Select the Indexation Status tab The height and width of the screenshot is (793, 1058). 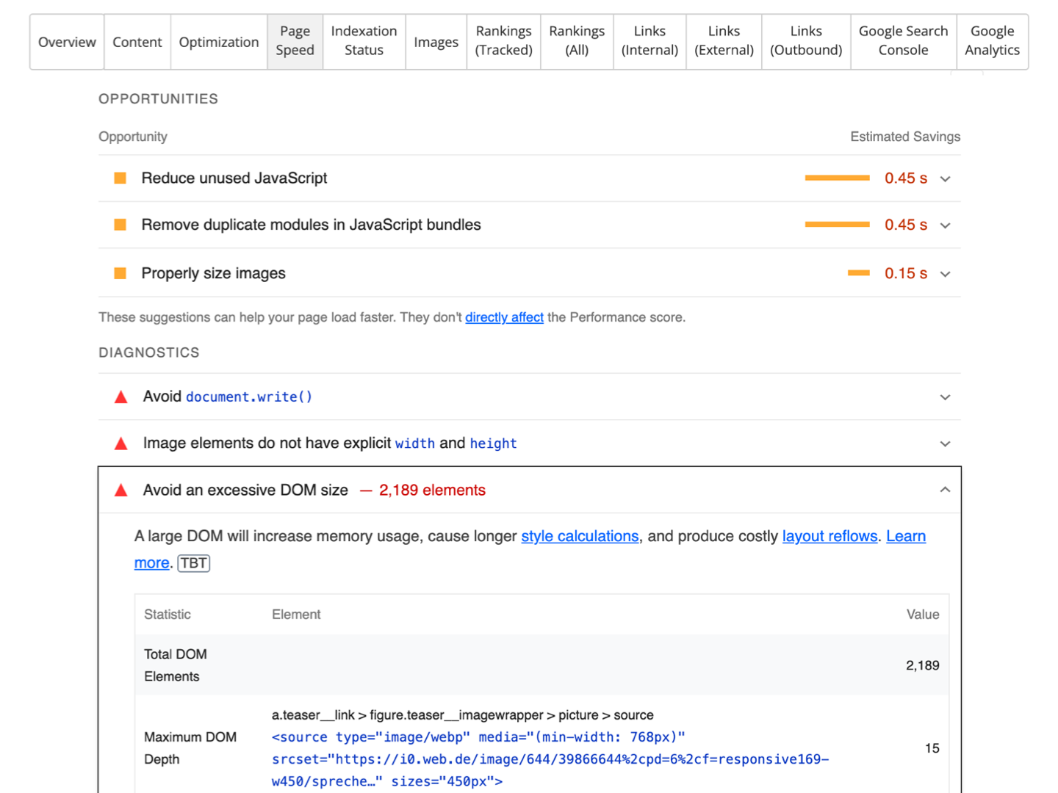(x=364, y=41)
